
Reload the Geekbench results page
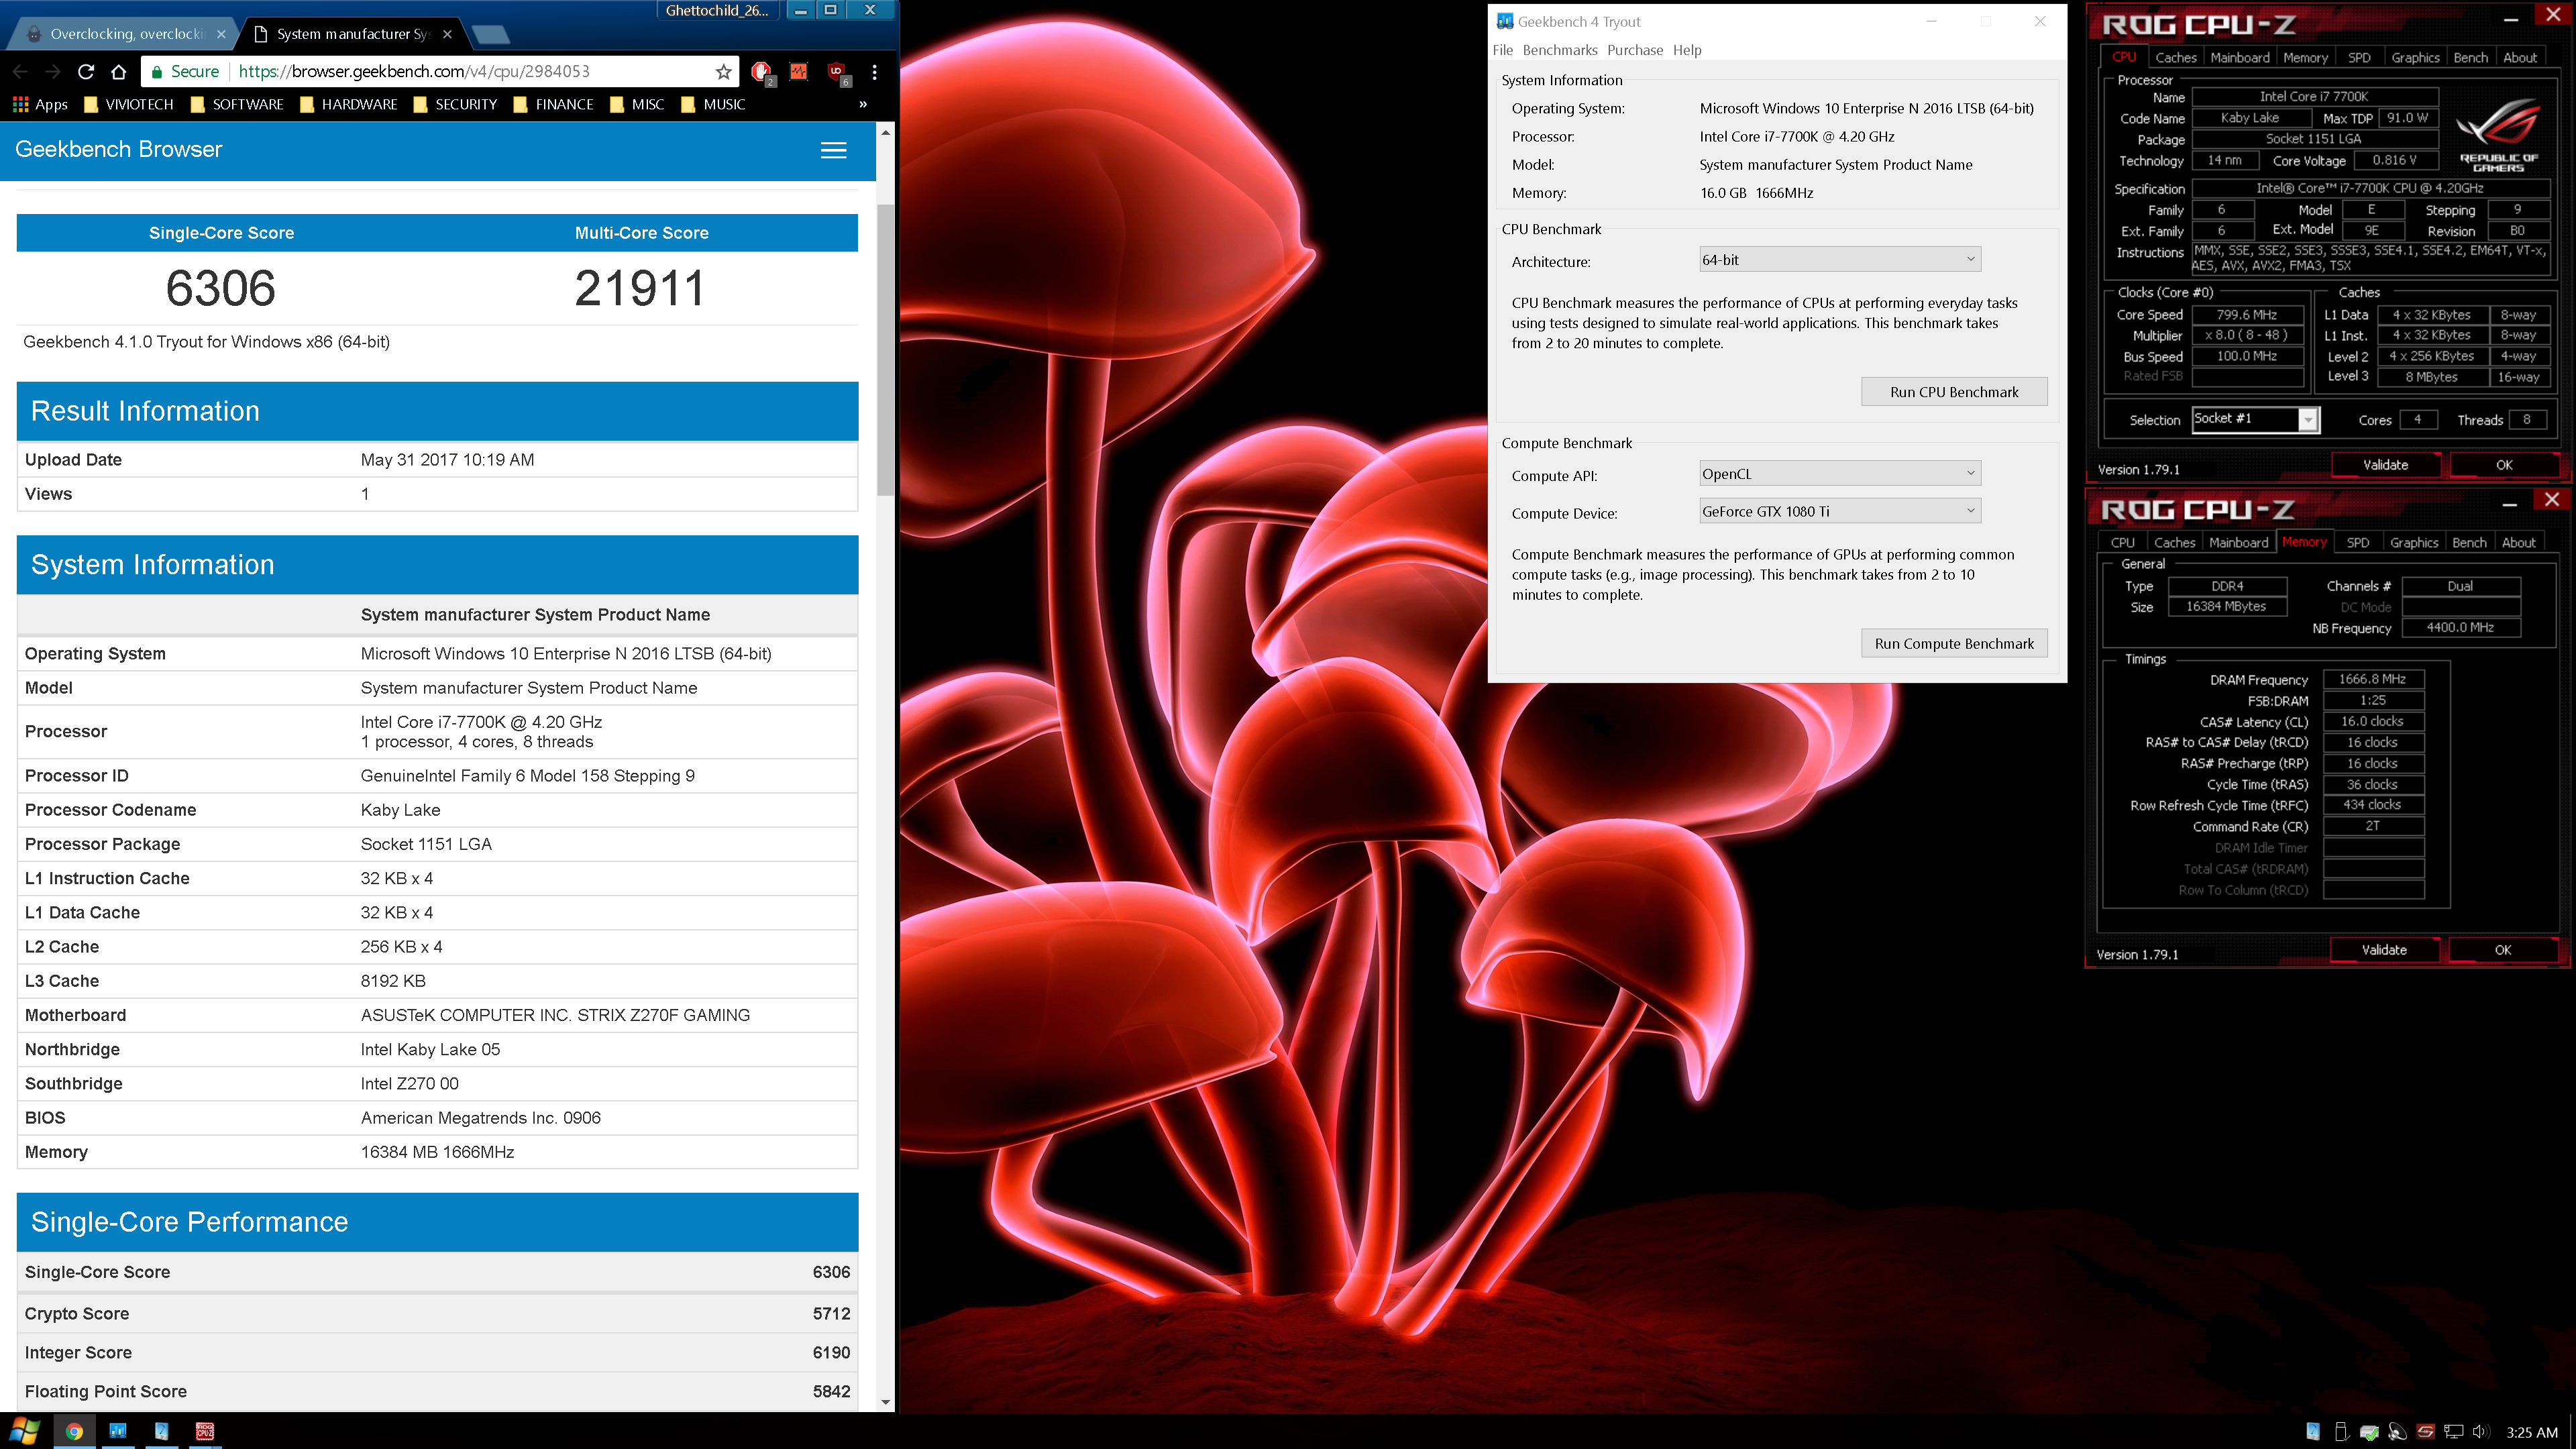[86, 72]
